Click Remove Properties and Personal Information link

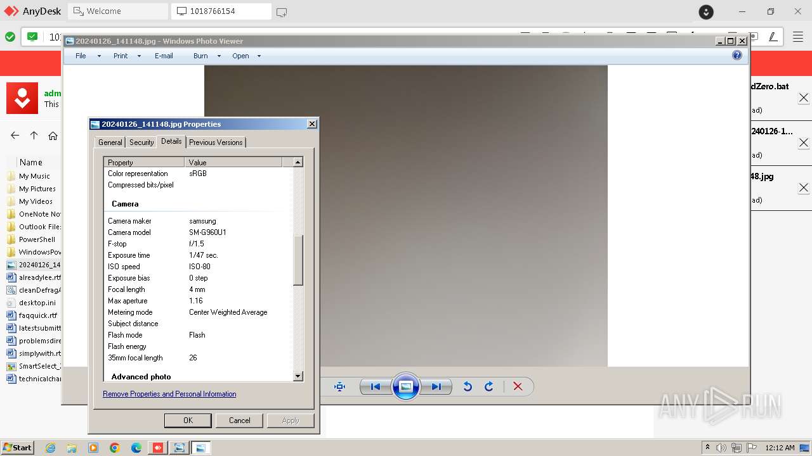tap(169, 394)
